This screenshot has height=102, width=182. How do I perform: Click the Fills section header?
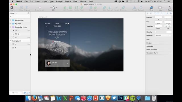point(148,40)
